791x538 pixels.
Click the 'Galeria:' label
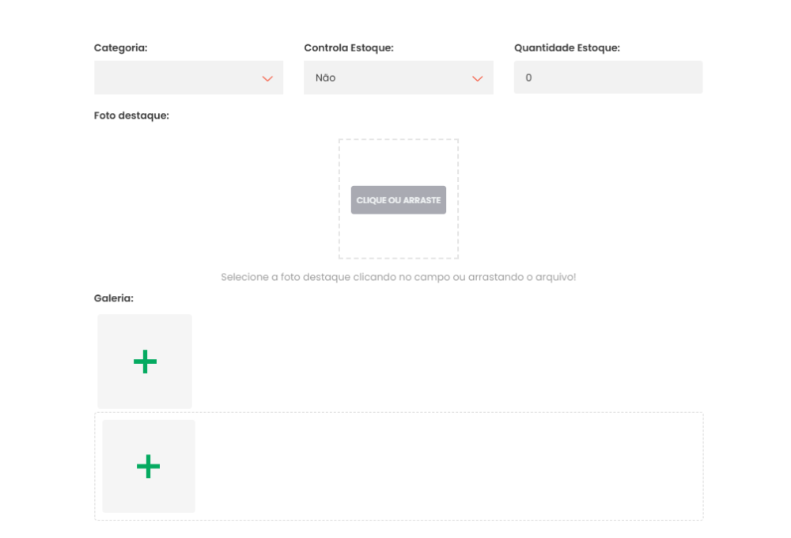114,298
